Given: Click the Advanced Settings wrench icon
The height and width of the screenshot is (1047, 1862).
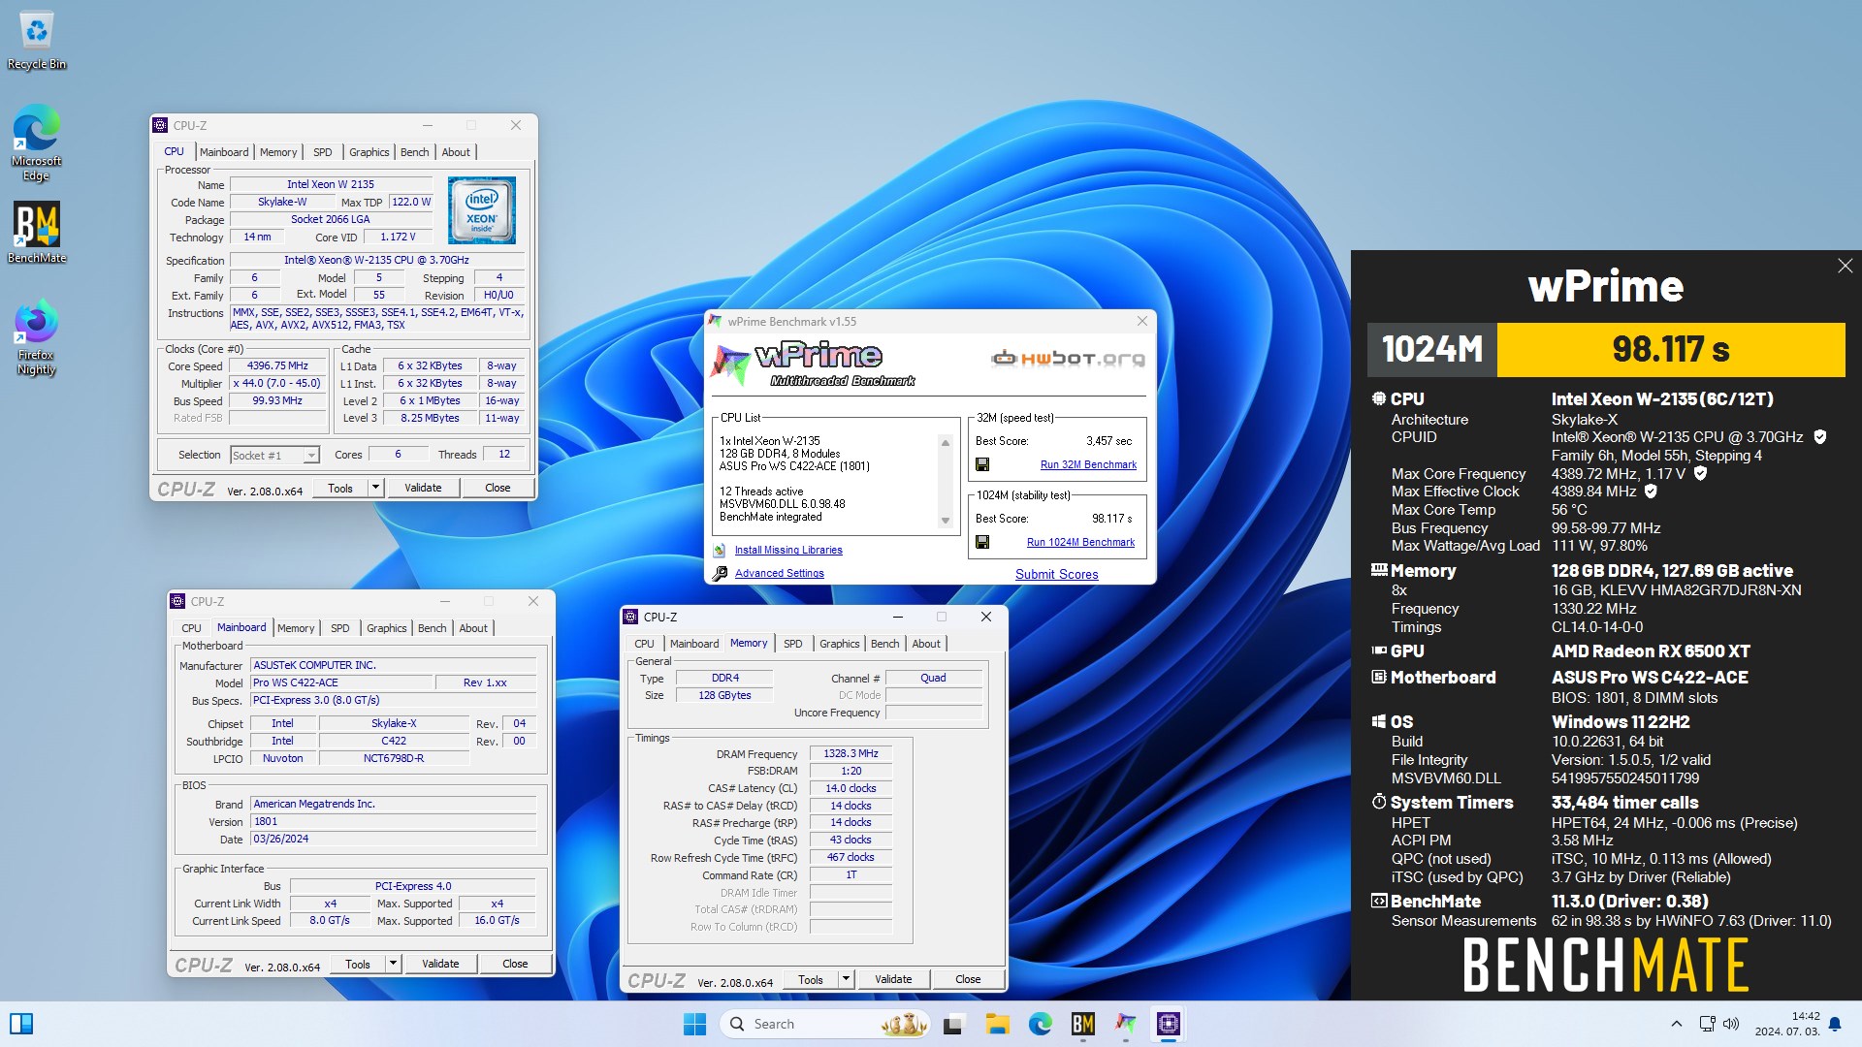Looking at the screenshot, I should click(720, 573).
